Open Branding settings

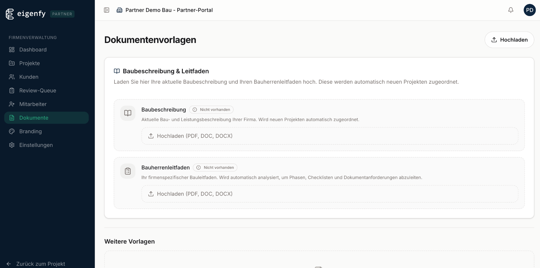[30, 131]
